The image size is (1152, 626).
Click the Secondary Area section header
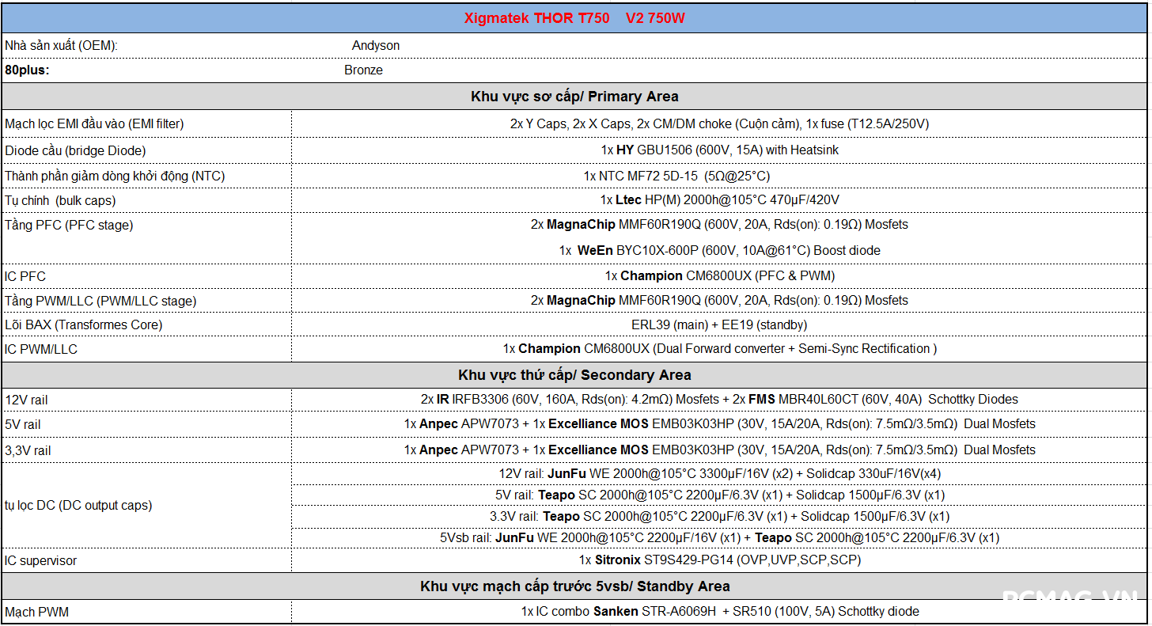574,375
